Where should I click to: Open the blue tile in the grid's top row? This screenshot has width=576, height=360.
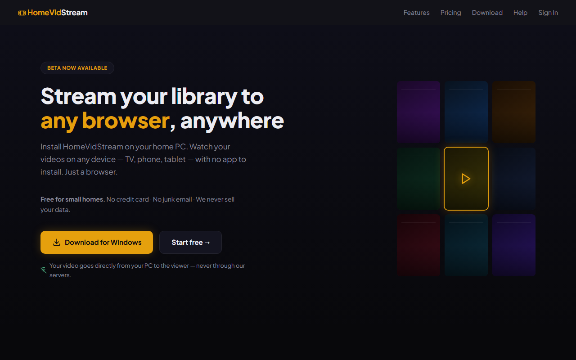pos(466,112)
